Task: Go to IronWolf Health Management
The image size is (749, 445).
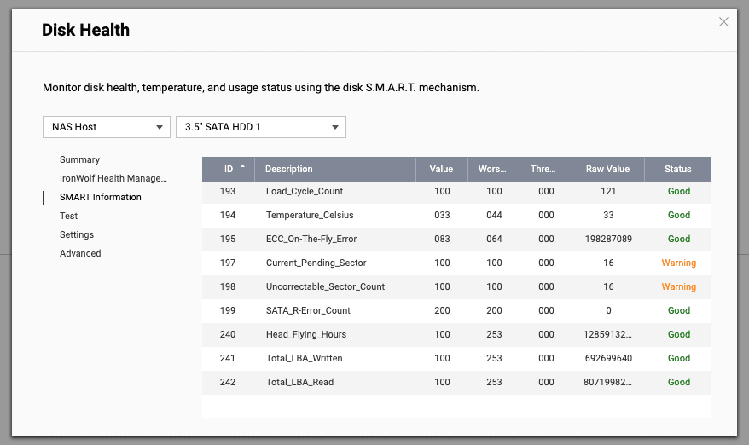Action: click(x=113, y=178)
